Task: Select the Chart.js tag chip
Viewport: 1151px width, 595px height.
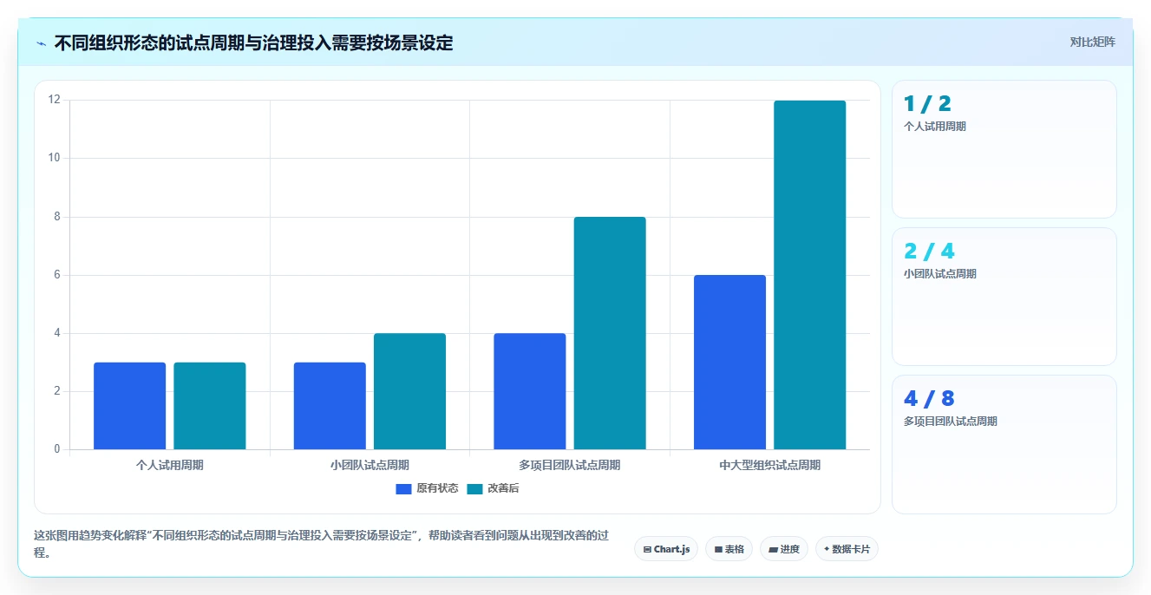Action: 666,549
